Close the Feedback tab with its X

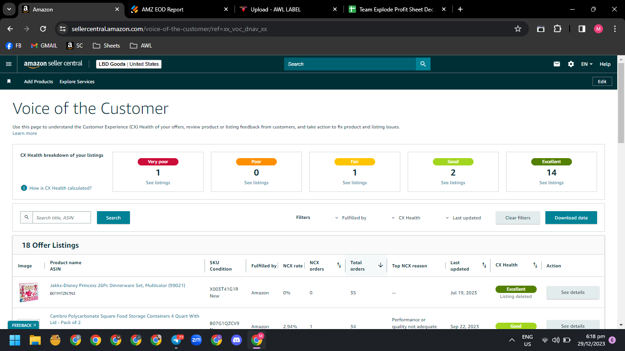[35, 325]
